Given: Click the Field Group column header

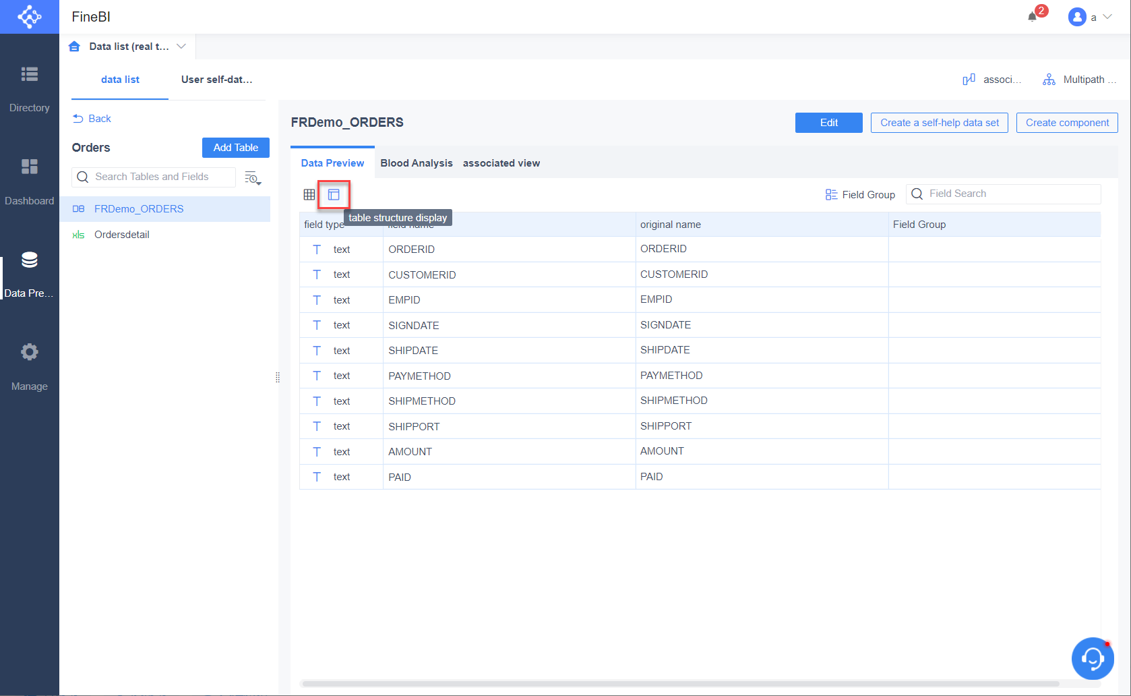Looking at the screenshot, I should [994, 225].
